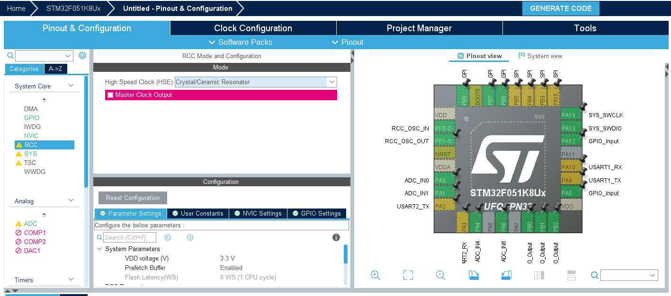Screen dimensions: 671x296
Task: Select the Categories tab
Action: tap(24, 69)
